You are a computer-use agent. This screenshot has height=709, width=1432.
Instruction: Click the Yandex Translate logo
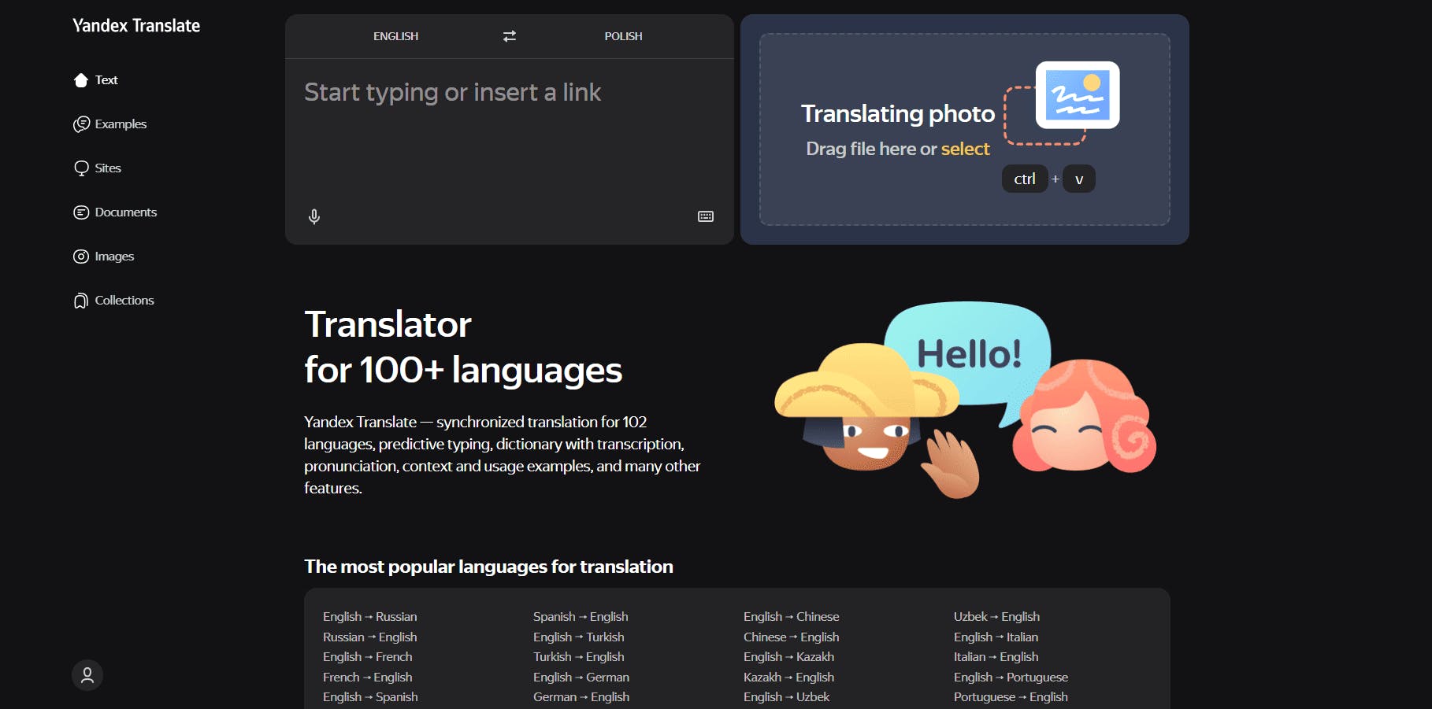[x=135, y=25]
